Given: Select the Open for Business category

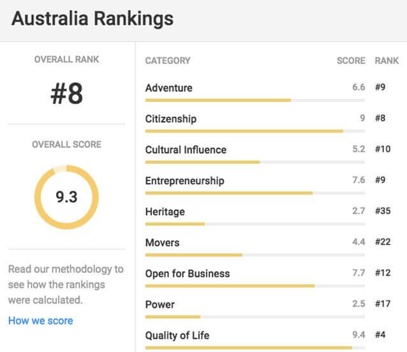Looking at the screenshot, I should [x=188, y=274].
